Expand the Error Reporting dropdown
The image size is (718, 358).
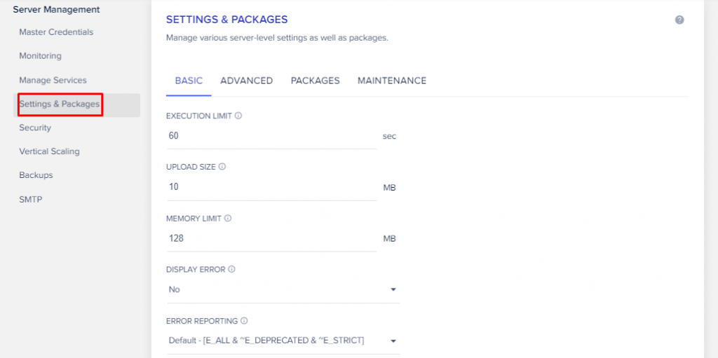[283, 340]
